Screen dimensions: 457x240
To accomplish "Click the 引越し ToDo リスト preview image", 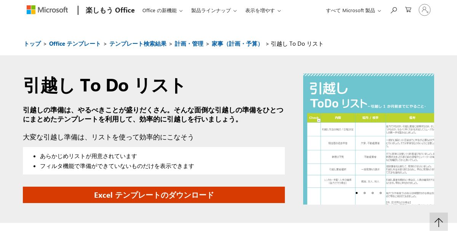I will tap(369, 139).
